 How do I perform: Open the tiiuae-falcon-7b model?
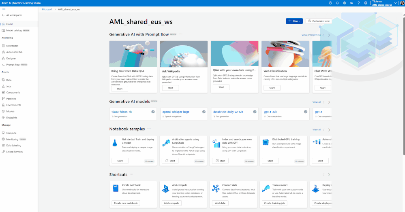click(x=122, y=112)
